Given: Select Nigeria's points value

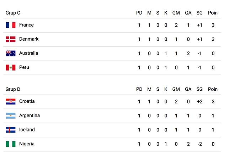Looking at the screenshot, I should (x=213, y=144).
